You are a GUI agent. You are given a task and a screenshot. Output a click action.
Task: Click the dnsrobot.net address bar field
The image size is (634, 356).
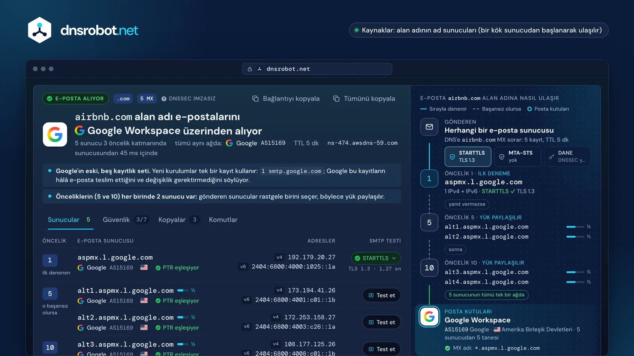pos(317,69)
